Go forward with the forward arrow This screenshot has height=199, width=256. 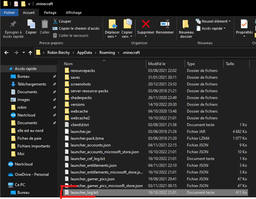(x=16, y=53)
